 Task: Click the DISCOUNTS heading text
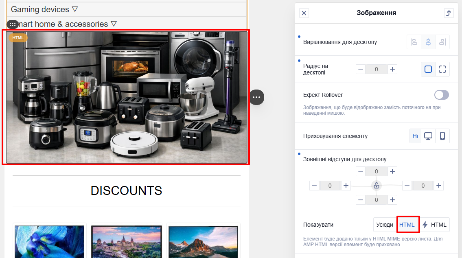tap(127, 190)
